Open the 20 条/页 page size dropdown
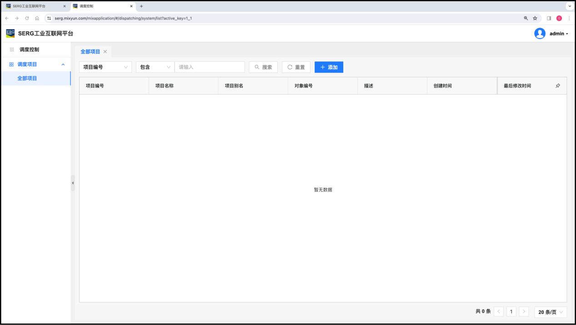 (551, 312)
